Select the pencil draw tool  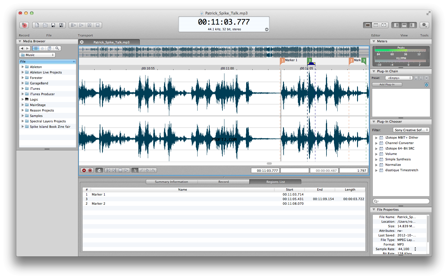tap(141, 170)
